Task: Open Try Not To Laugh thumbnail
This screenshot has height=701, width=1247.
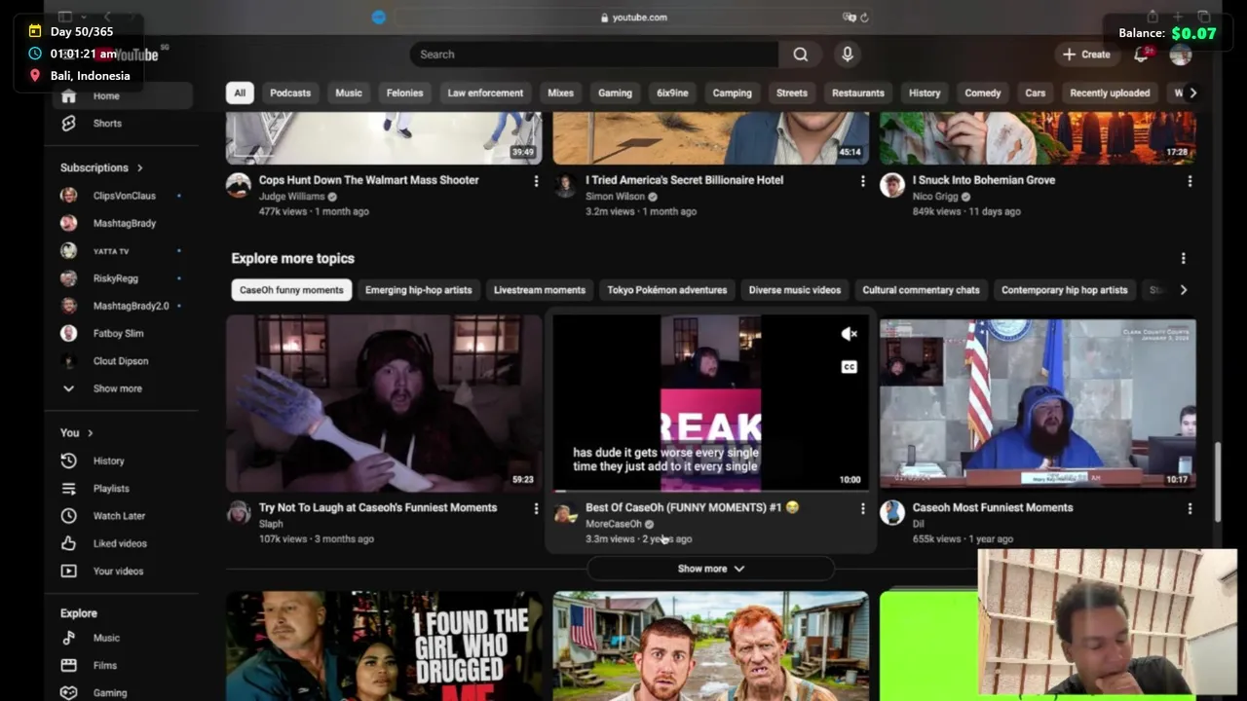Action: [x=384, y=403]
